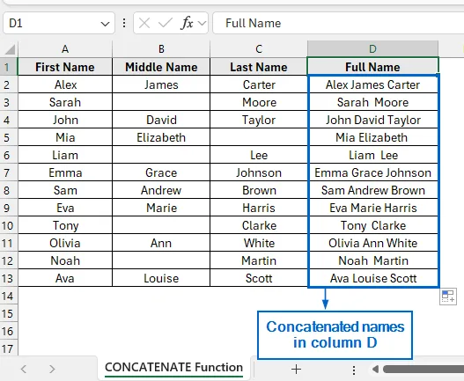The width and height of the screenshot is (464, 381).
Task: Add a new sheet with the plus button
Action: click(296, 369)
